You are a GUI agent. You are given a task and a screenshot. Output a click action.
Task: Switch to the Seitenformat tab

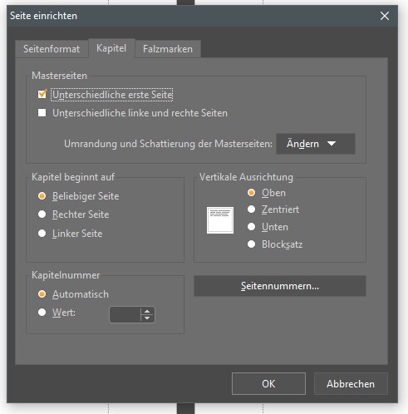click(52, 49)
